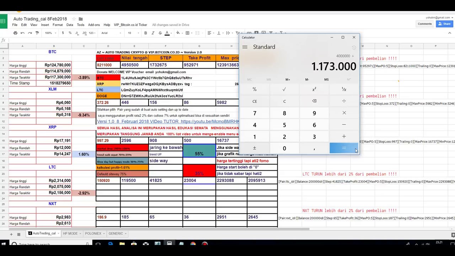Star the Auto Trading_cal document

pyautogui.click(x=74, y=19)
